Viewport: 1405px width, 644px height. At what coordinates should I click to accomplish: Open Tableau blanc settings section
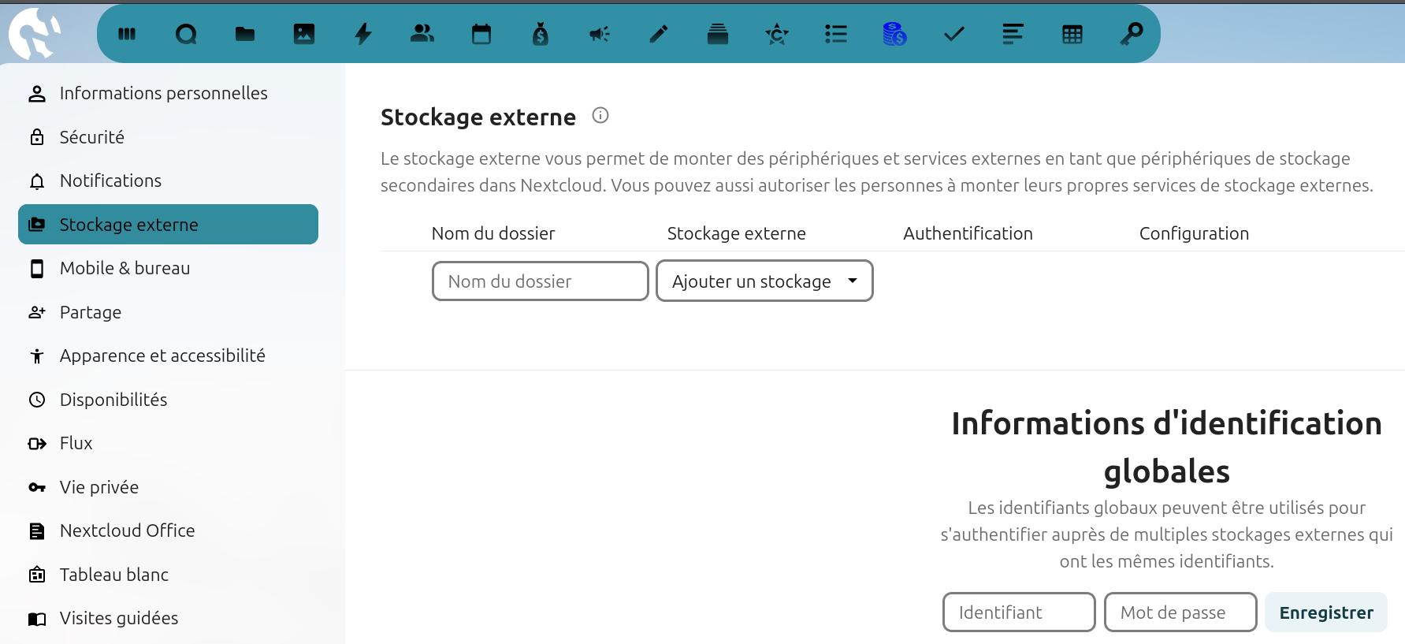[x=168, y=575]
